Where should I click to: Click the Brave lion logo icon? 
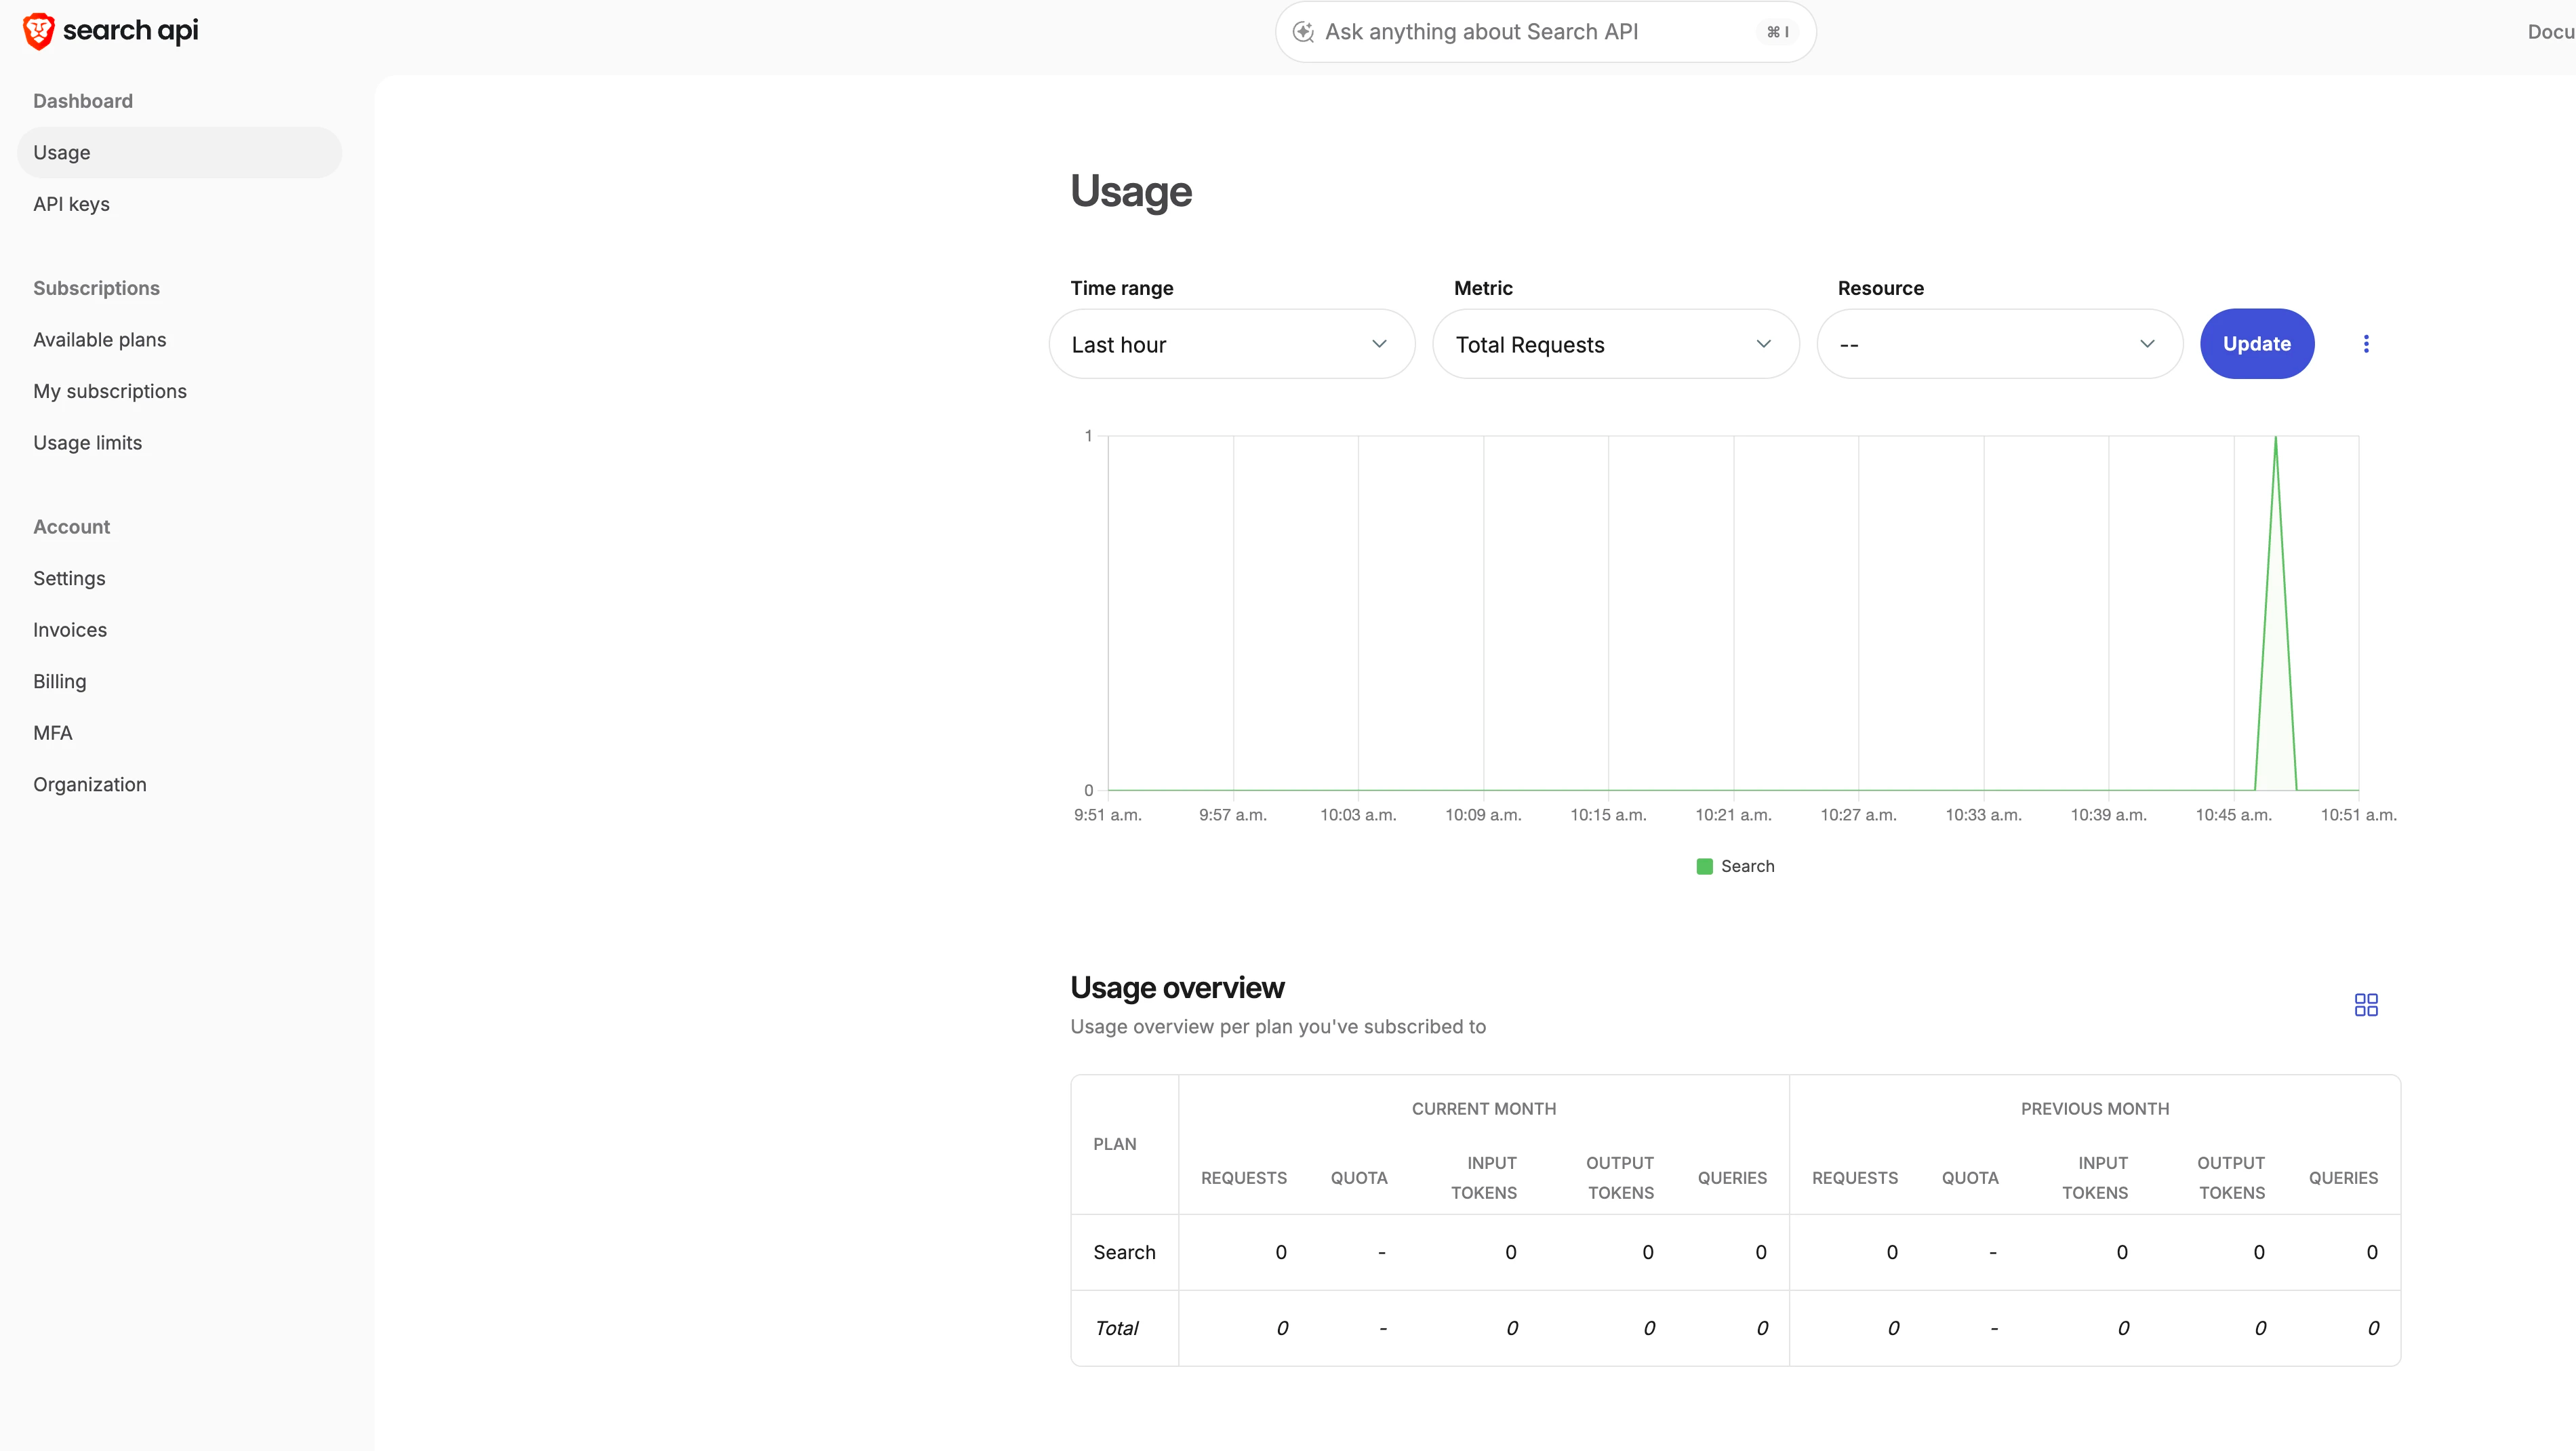38,31
